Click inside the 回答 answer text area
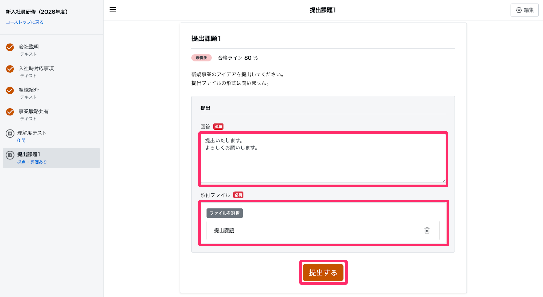The image size is (543, 297). coord(323,159)
